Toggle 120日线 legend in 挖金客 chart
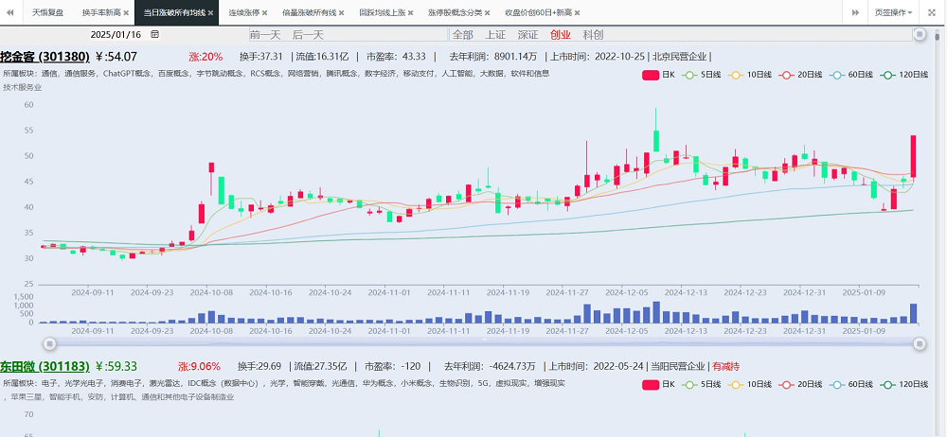 904,75
